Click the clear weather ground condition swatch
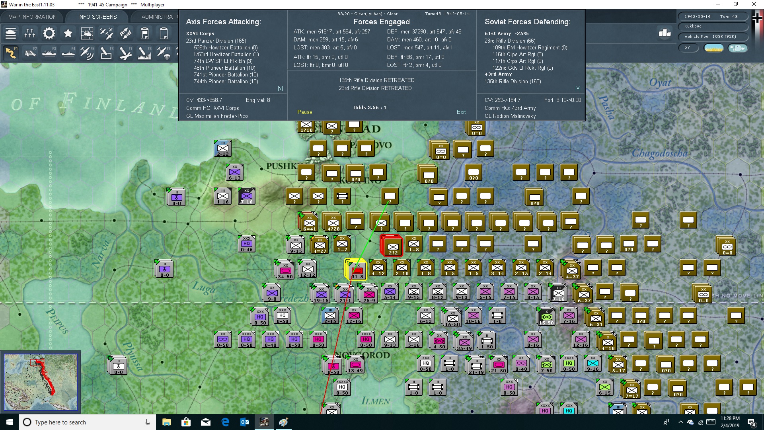Screen dimensions: 764x430 point(713,48)
